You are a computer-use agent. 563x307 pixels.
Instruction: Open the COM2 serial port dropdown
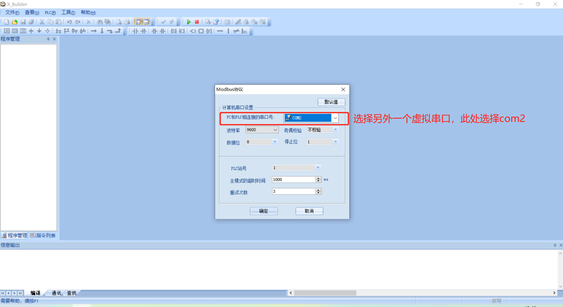tap(335, 118)
